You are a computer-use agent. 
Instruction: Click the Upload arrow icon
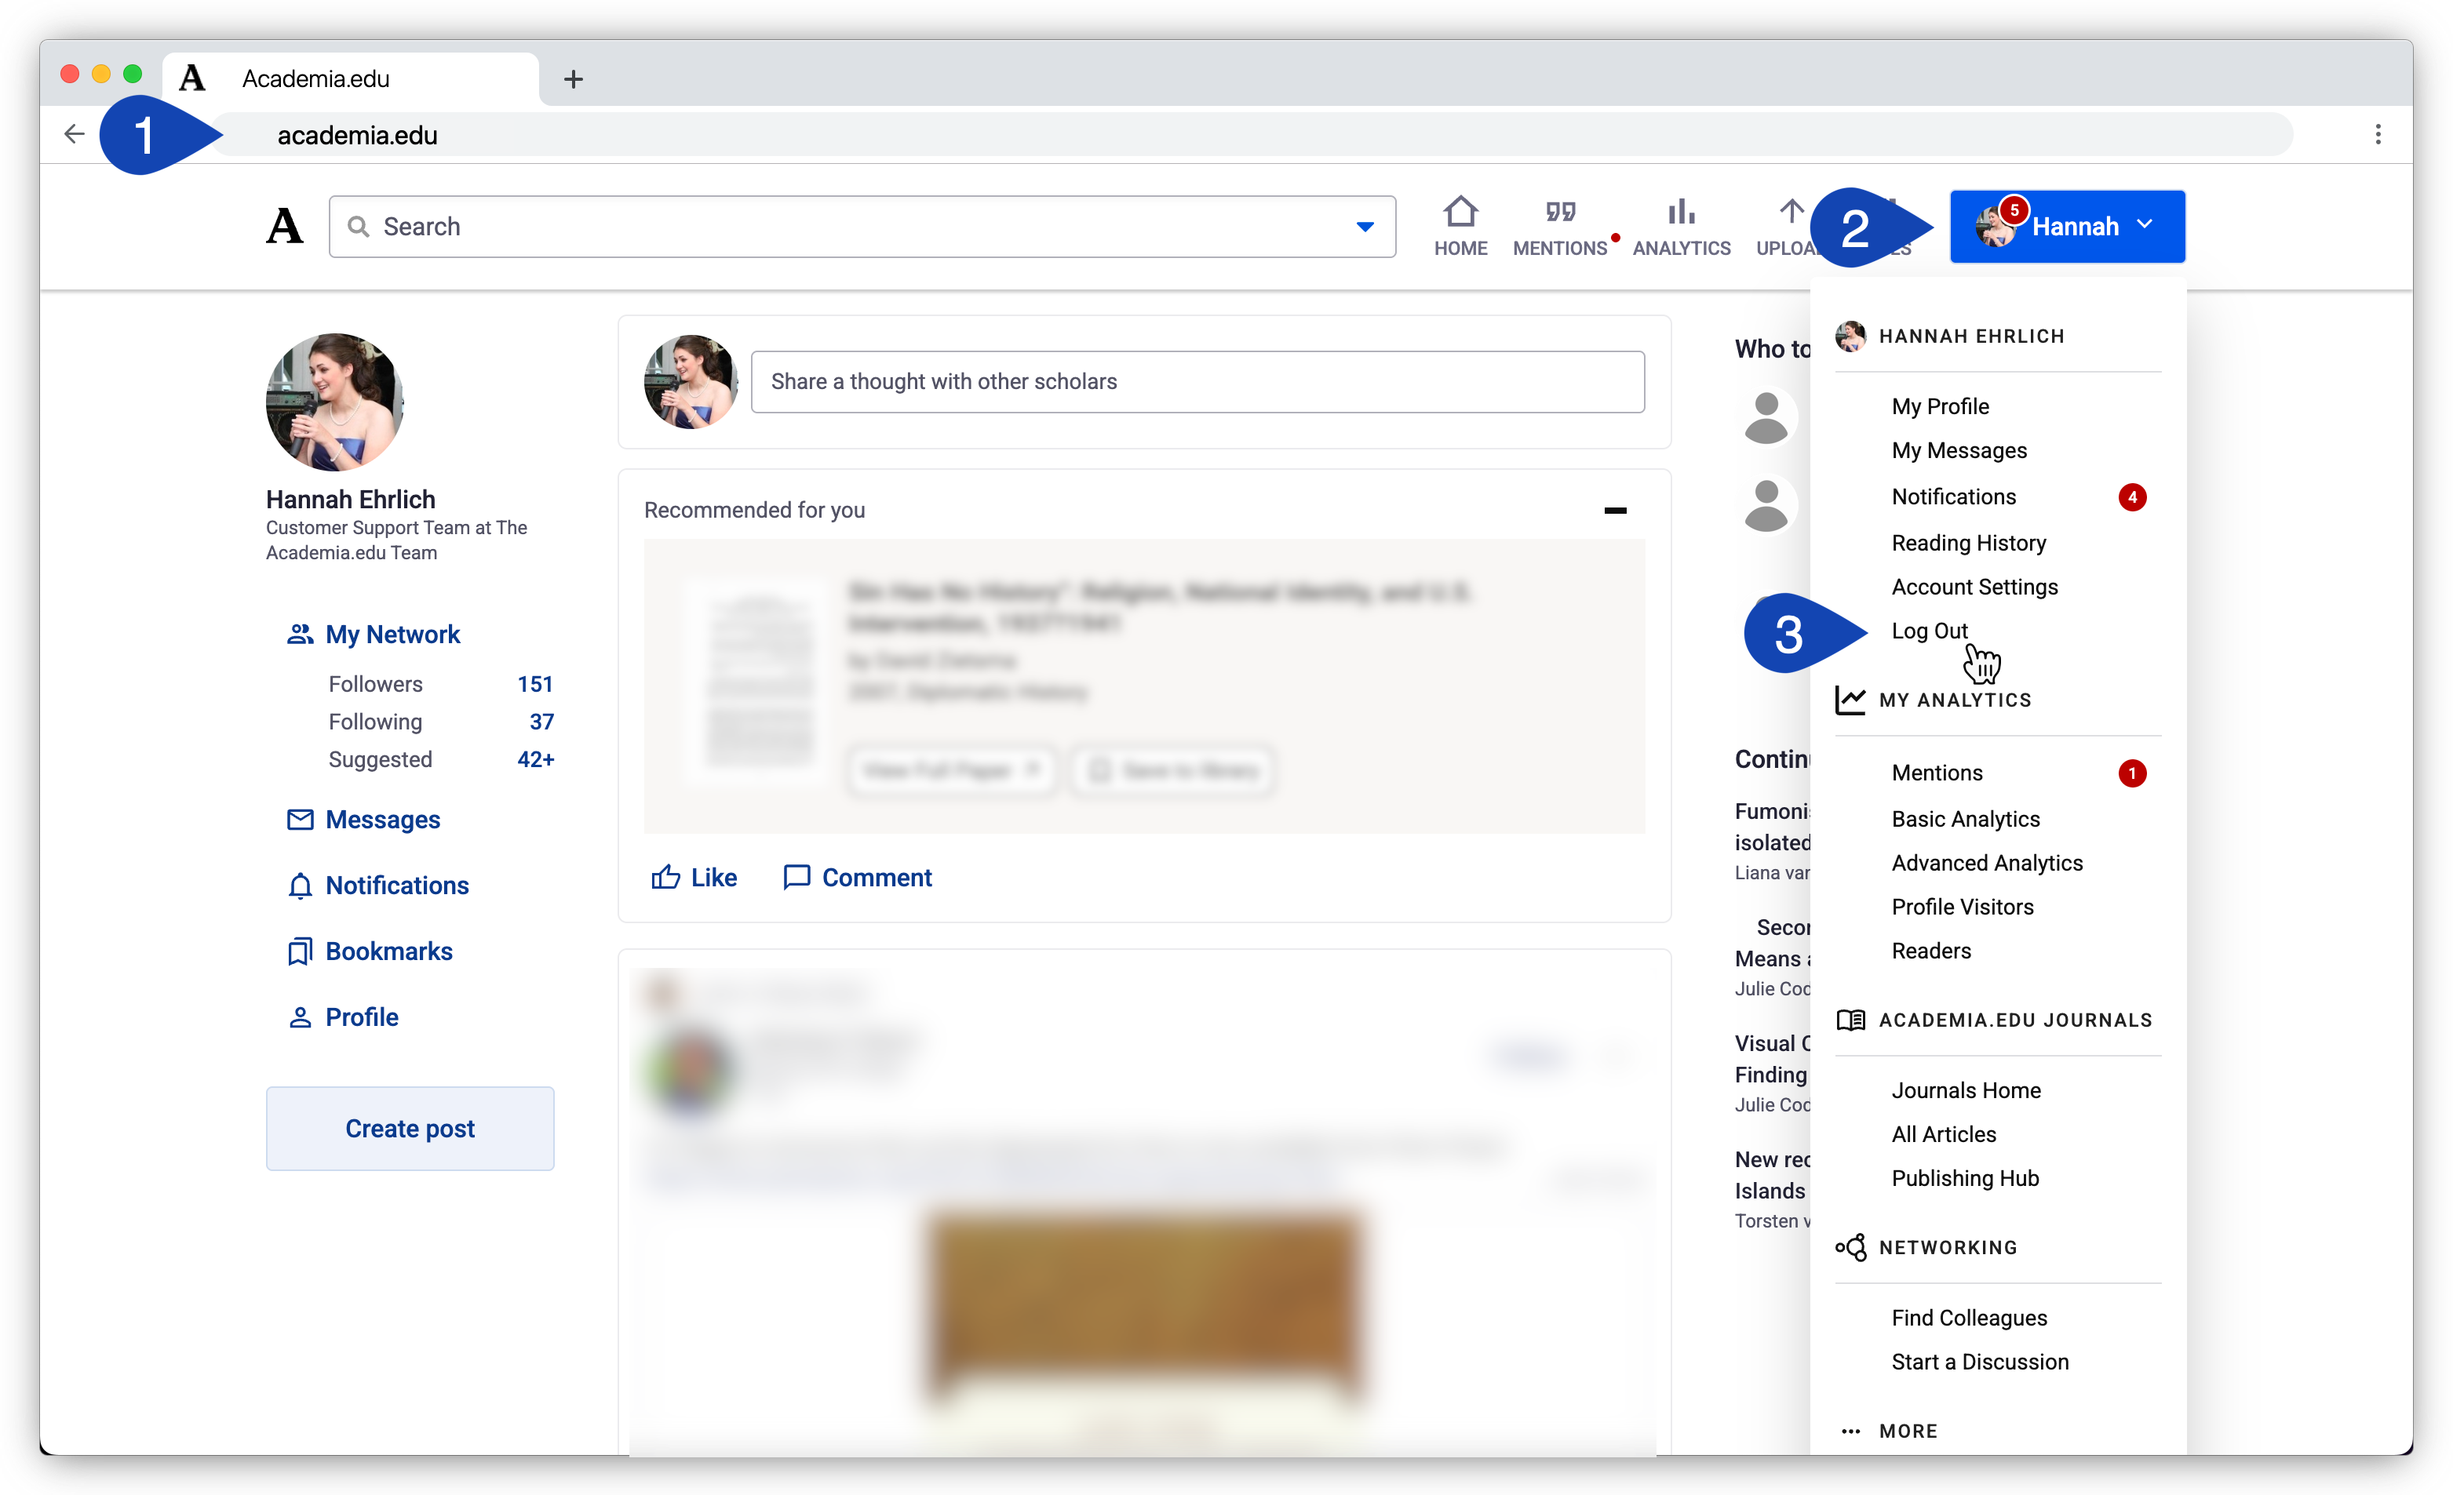(x=1791, y=211)
